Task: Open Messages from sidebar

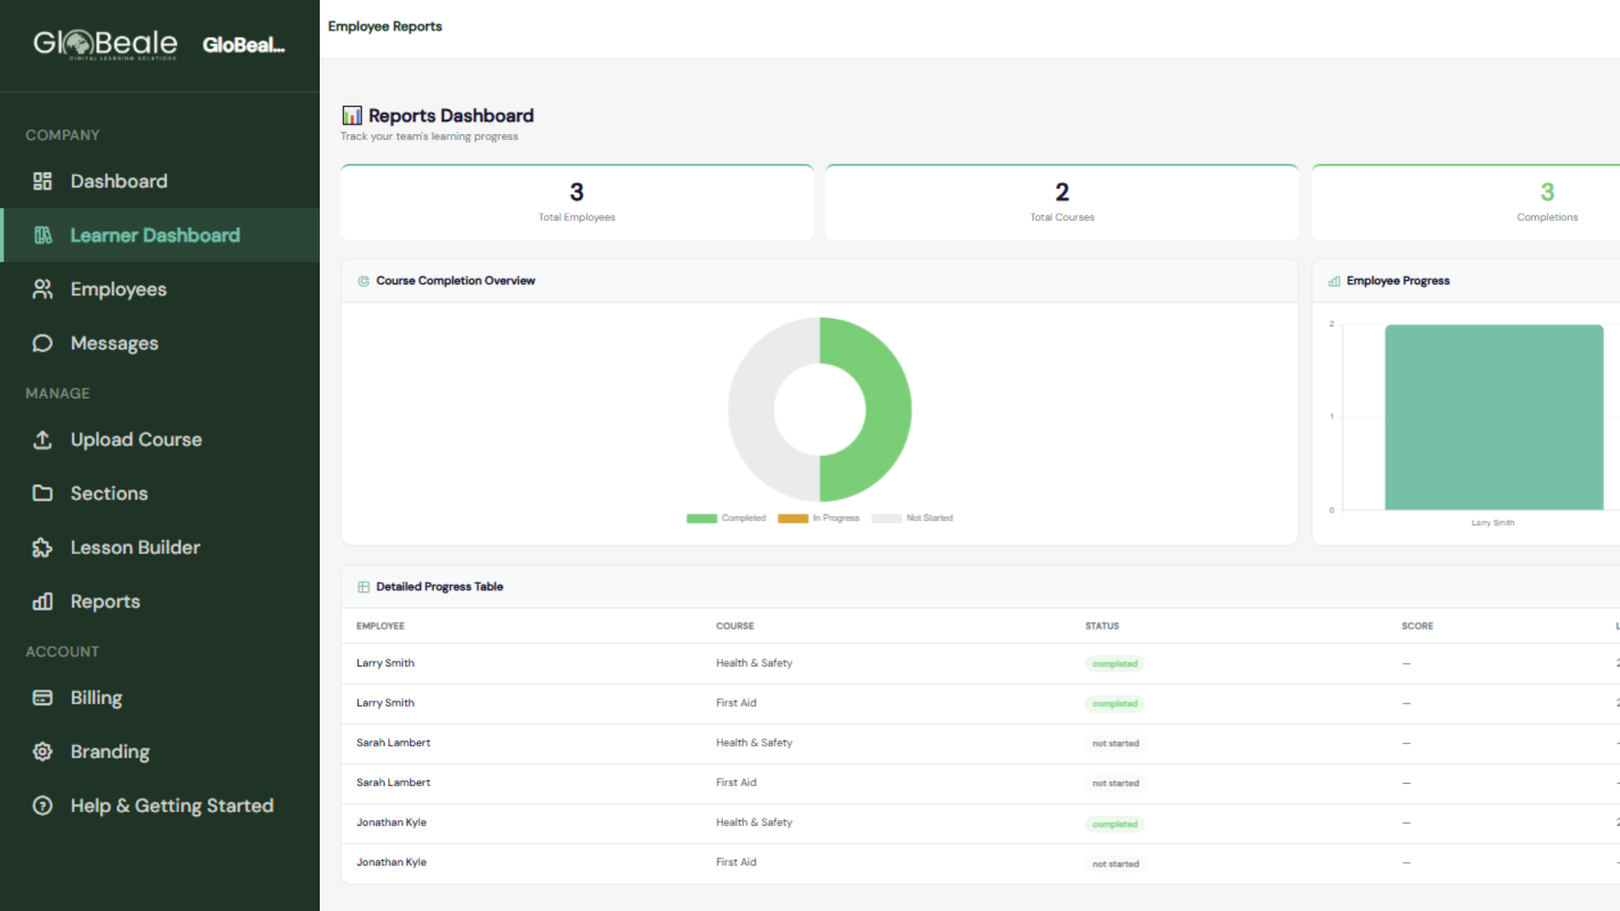Action: 160,343
